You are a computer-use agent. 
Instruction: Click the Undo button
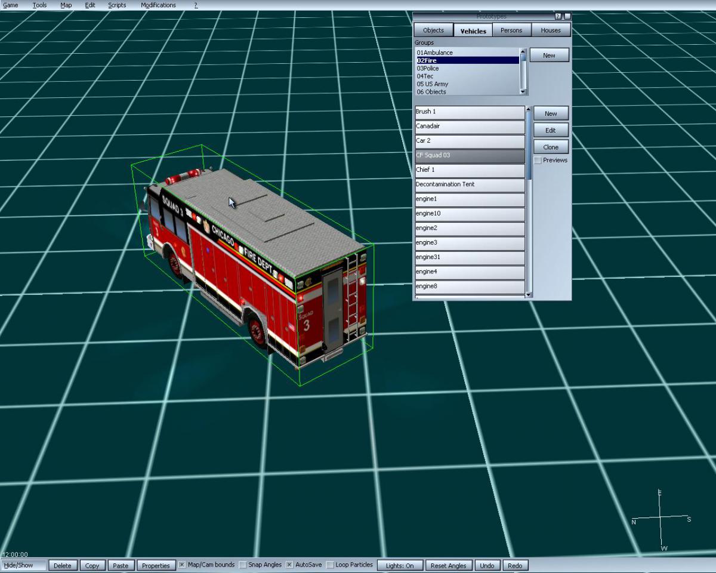pos(487,566)
